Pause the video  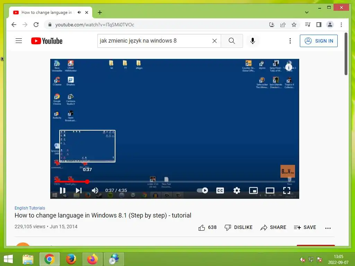tap(62, 190)
